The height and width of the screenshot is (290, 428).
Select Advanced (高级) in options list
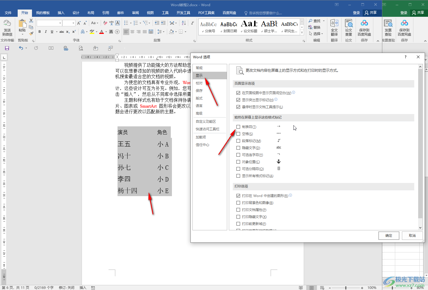210,113
